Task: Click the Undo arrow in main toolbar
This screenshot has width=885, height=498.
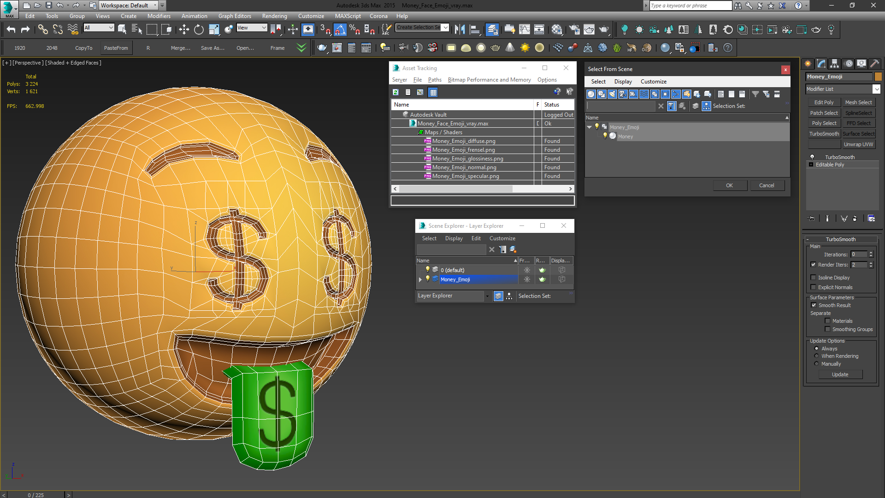Action: tap(11, 30)
